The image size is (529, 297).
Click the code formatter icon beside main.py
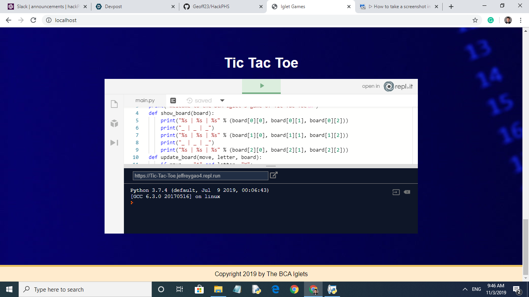click(173, 101)
